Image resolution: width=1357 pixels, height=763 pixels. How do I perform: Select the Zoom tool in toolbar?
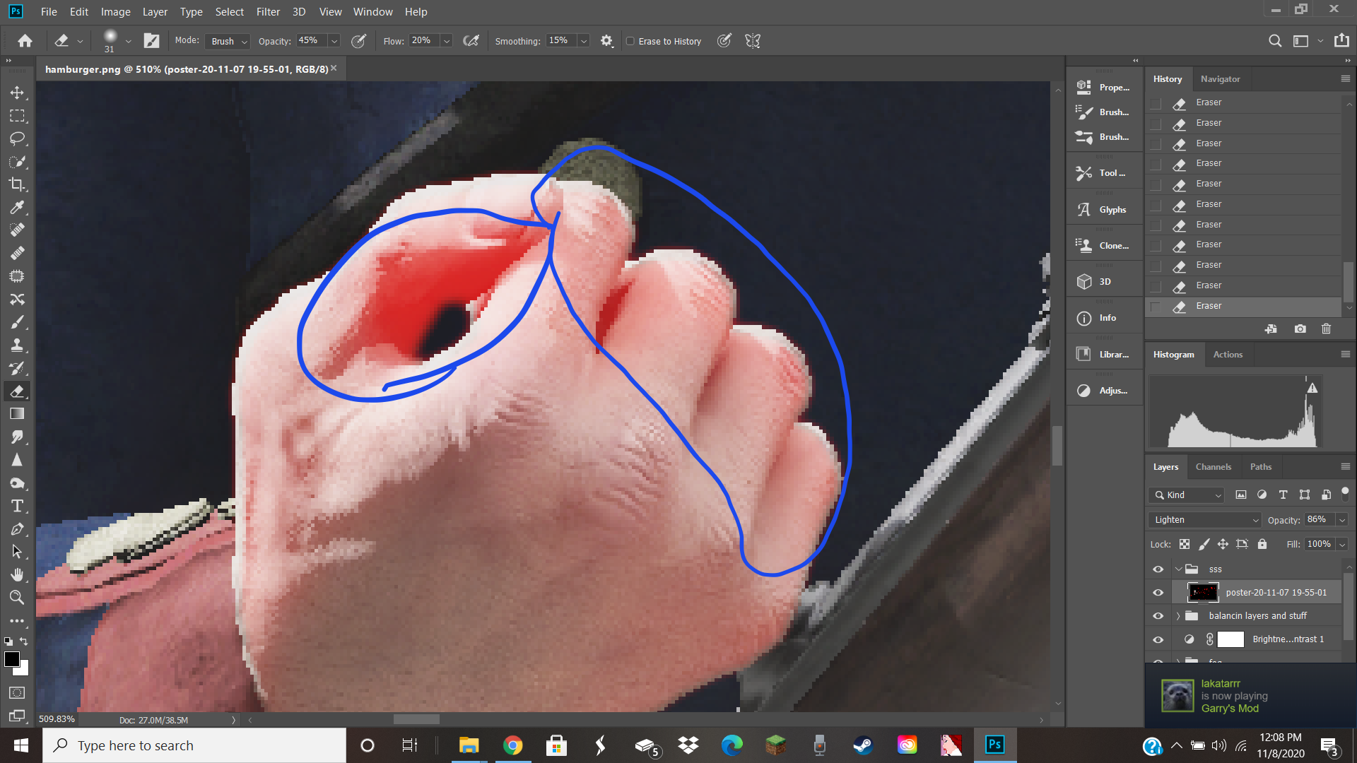coord(17,598)
